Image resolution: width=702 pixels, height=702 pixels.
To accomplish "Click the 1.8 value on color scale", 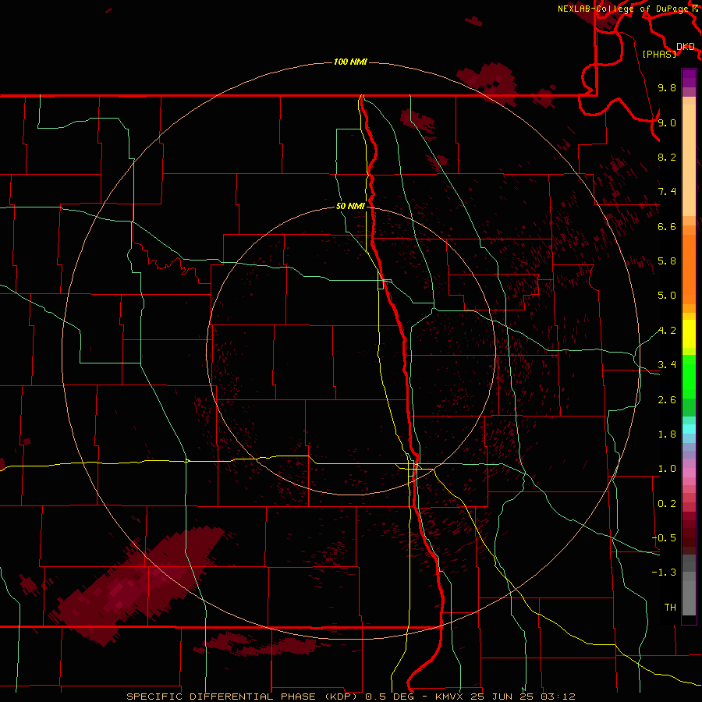I will (x=667, y=434).
